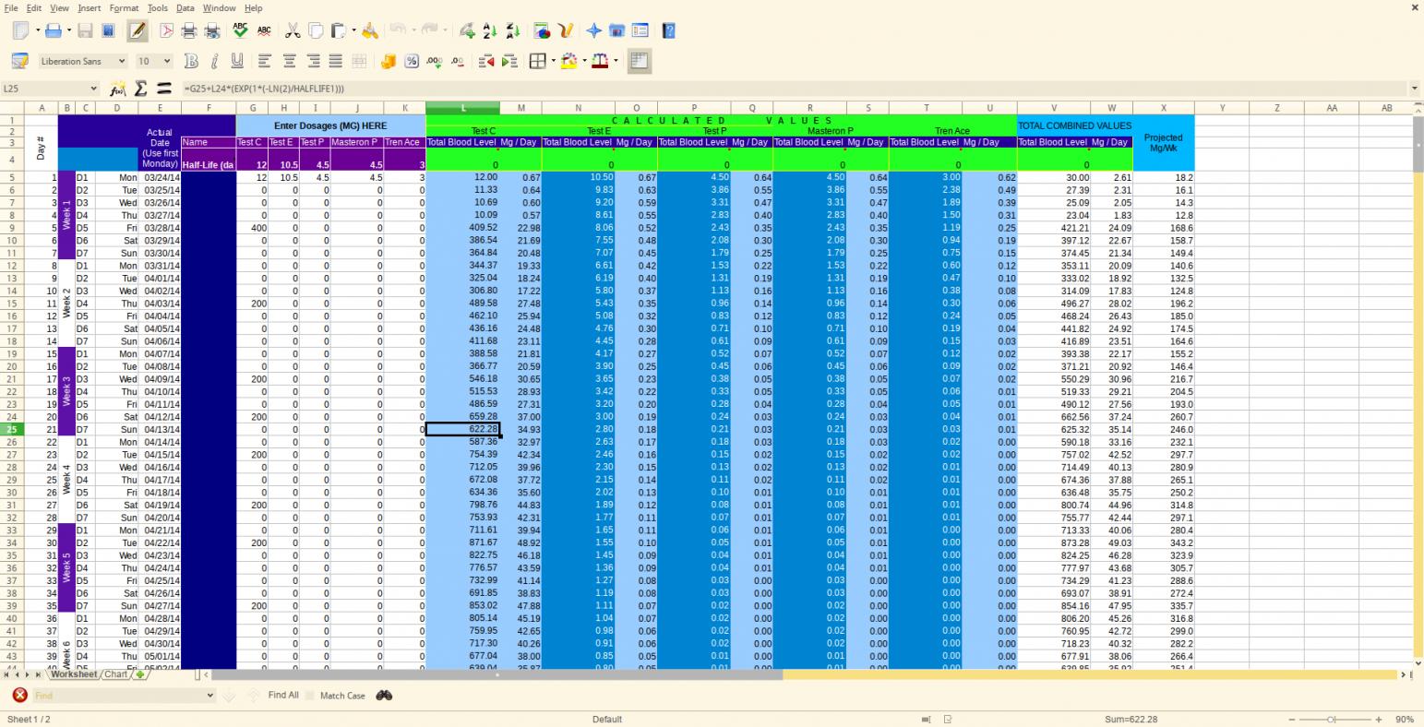Switch to the Chart sheet tab
Screen dimensions: 1424x727
tap(115, 674)
